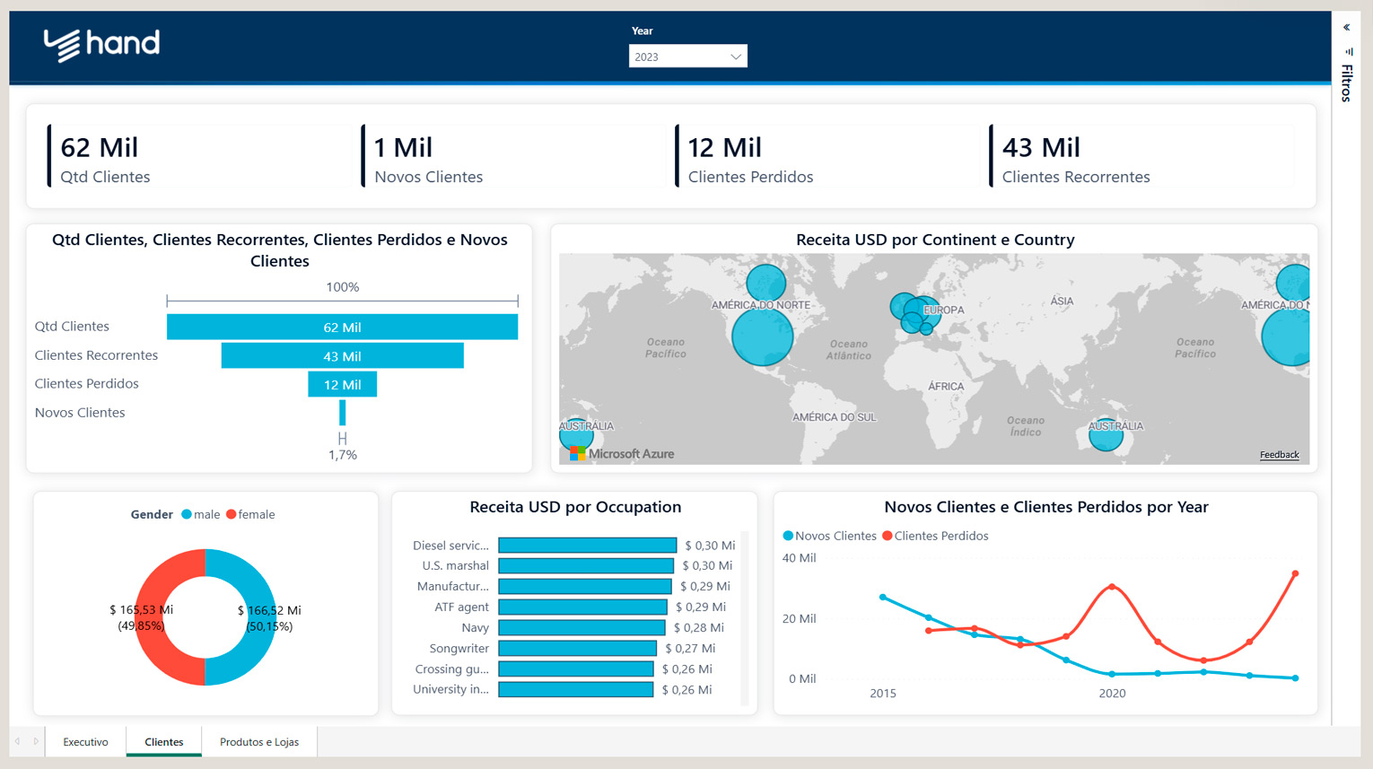Toggle Novos Clientes legend in line chart
This screenshot has height=769, width=1373.
829,536
